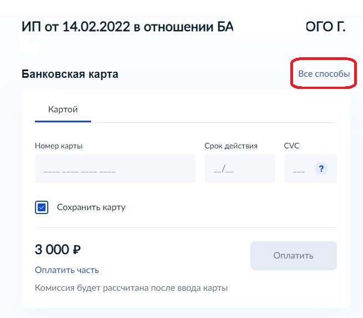Switch to the Картой tab

pyautogui.click(x=63, y=110)
